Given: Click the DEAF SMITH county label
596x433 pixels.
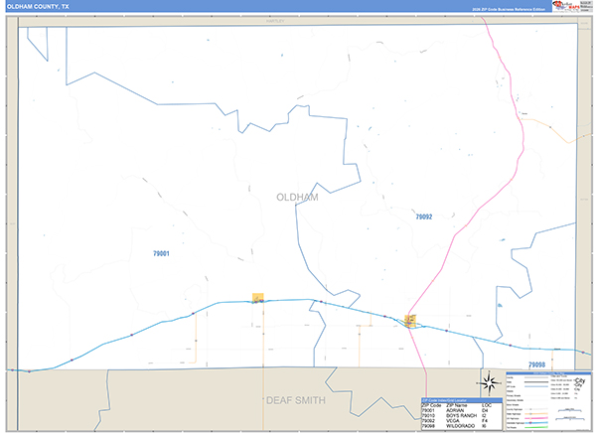Looking at the screenshot, I should pos(296,400).
